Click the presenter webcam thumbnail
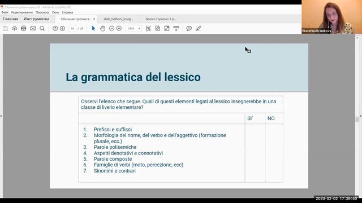The width and height of the screenshot is (362, 203). (332, 17)
